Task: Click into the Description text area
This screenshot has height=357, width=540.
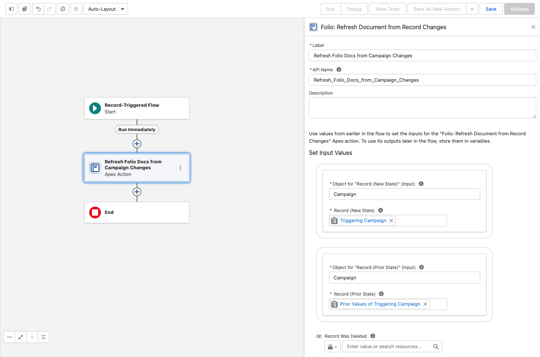Action: pos(422,108)
